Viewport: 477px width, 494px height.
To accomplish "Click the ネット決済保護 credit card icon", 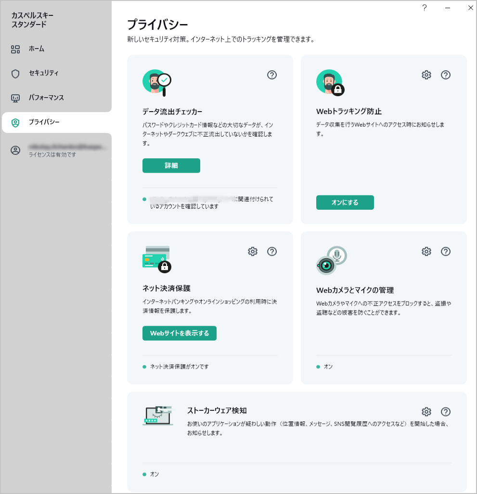I will click(157, 259).
